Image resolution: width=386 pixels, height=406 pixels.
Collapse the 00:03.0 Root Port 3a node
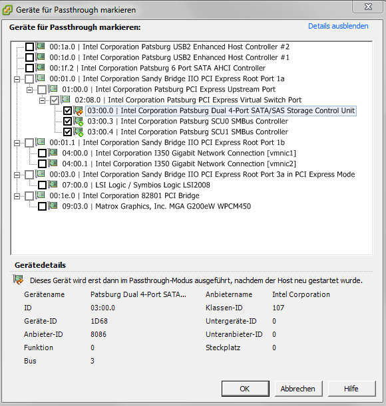coord(17,175)
